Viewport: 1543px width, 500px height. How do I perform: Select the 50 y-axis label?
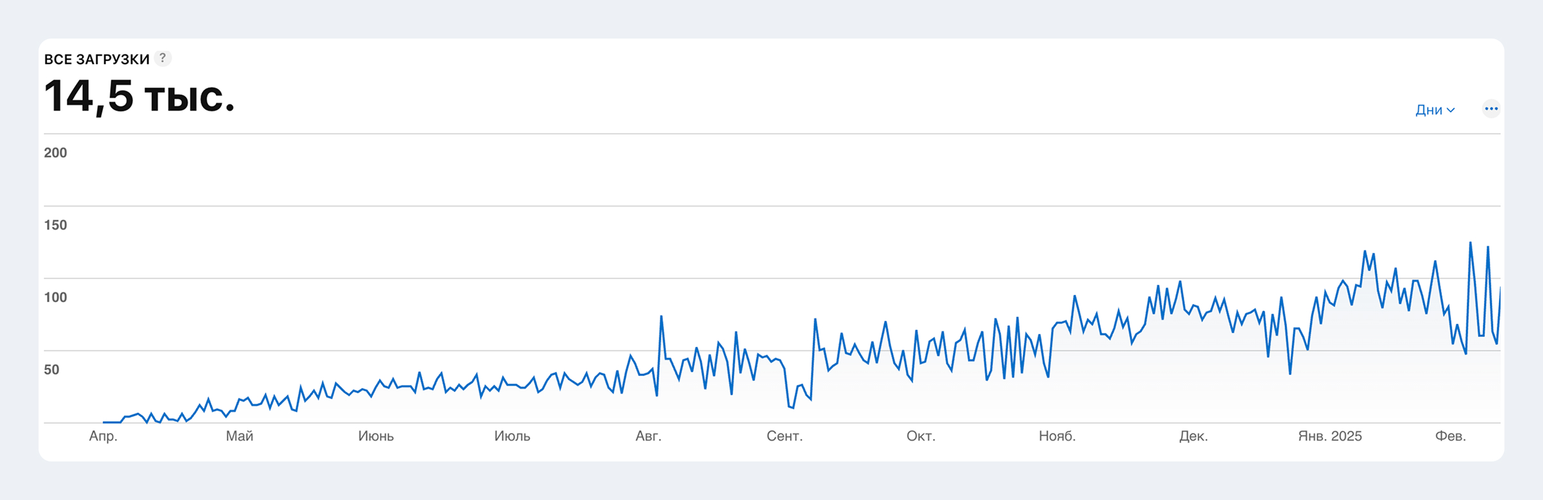51,370
